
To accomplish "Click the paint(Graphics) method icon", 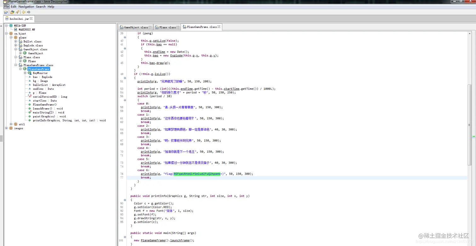I will [30, 116].
